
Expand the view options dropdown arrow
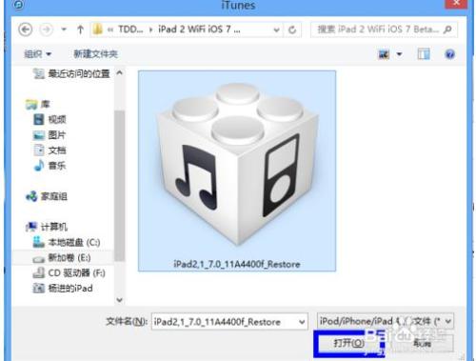(400, 54)
